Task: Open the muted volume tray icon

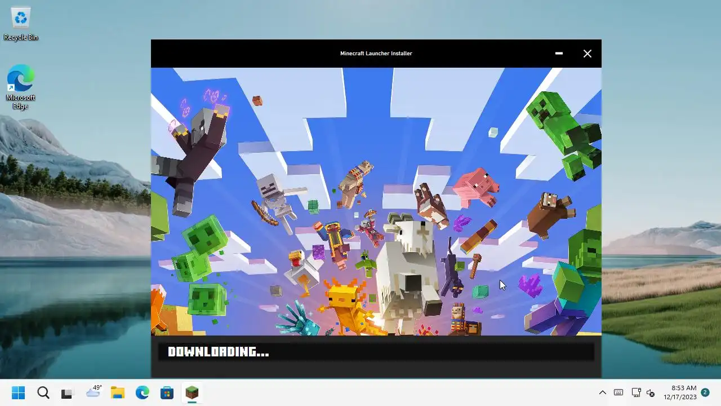Action: pyautogui.click(x=651, y=392)
